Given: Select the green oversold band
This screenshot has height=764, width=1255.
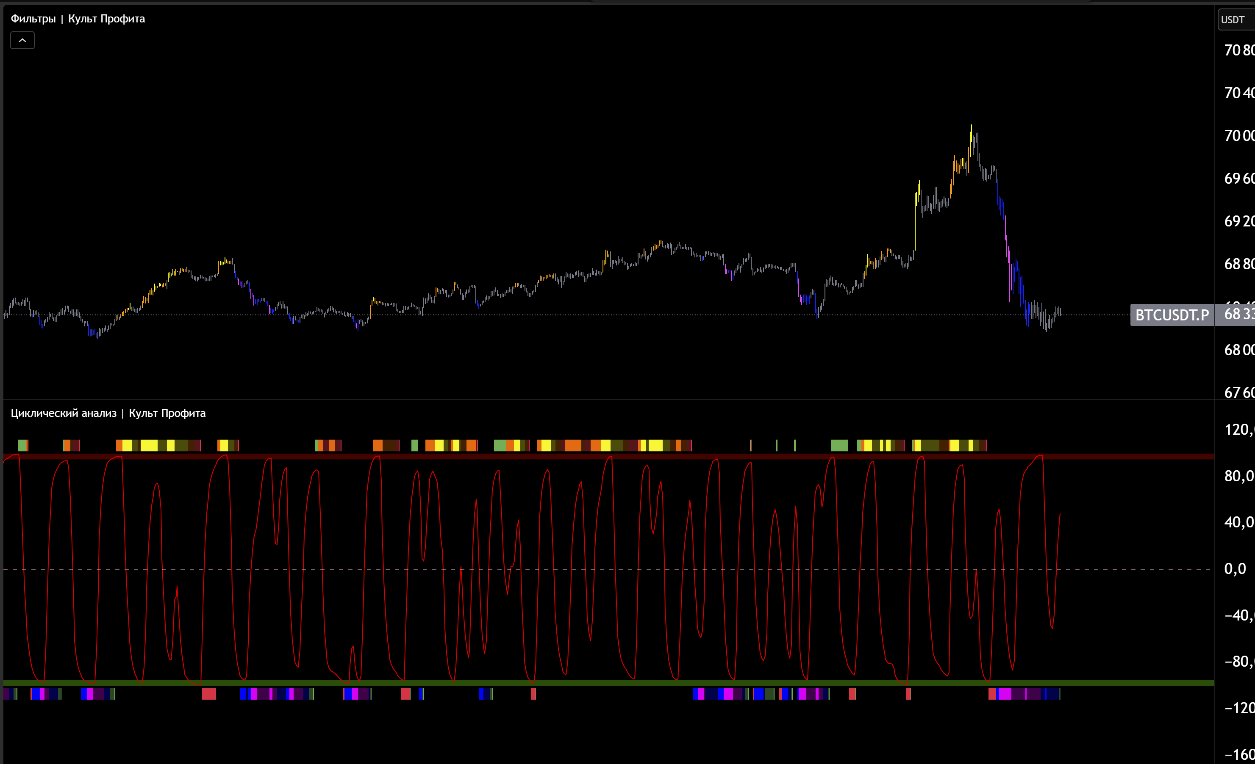Looking at the screenshot, I should tap(611, 683).
